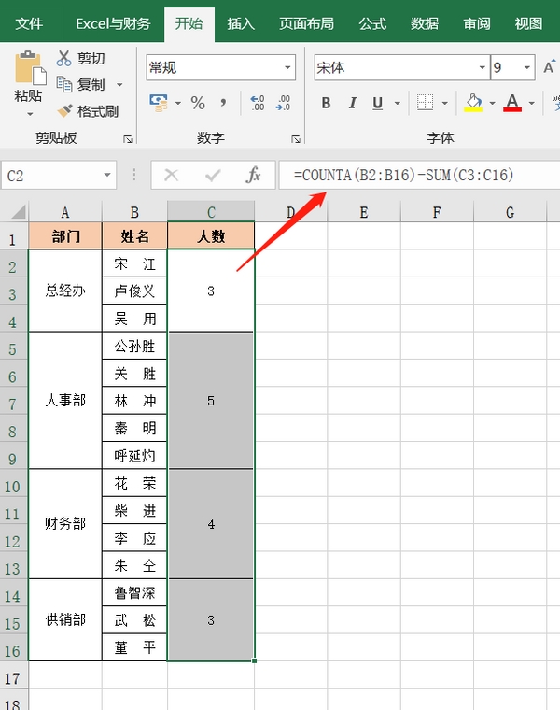The image size is (560, 710).
Task: Open the Copy dropdown arrow
Action: pyautogui.click(x=119, y=85)
